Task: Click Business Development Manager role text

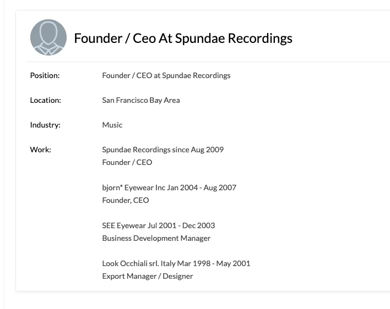Action: point(156,238)
